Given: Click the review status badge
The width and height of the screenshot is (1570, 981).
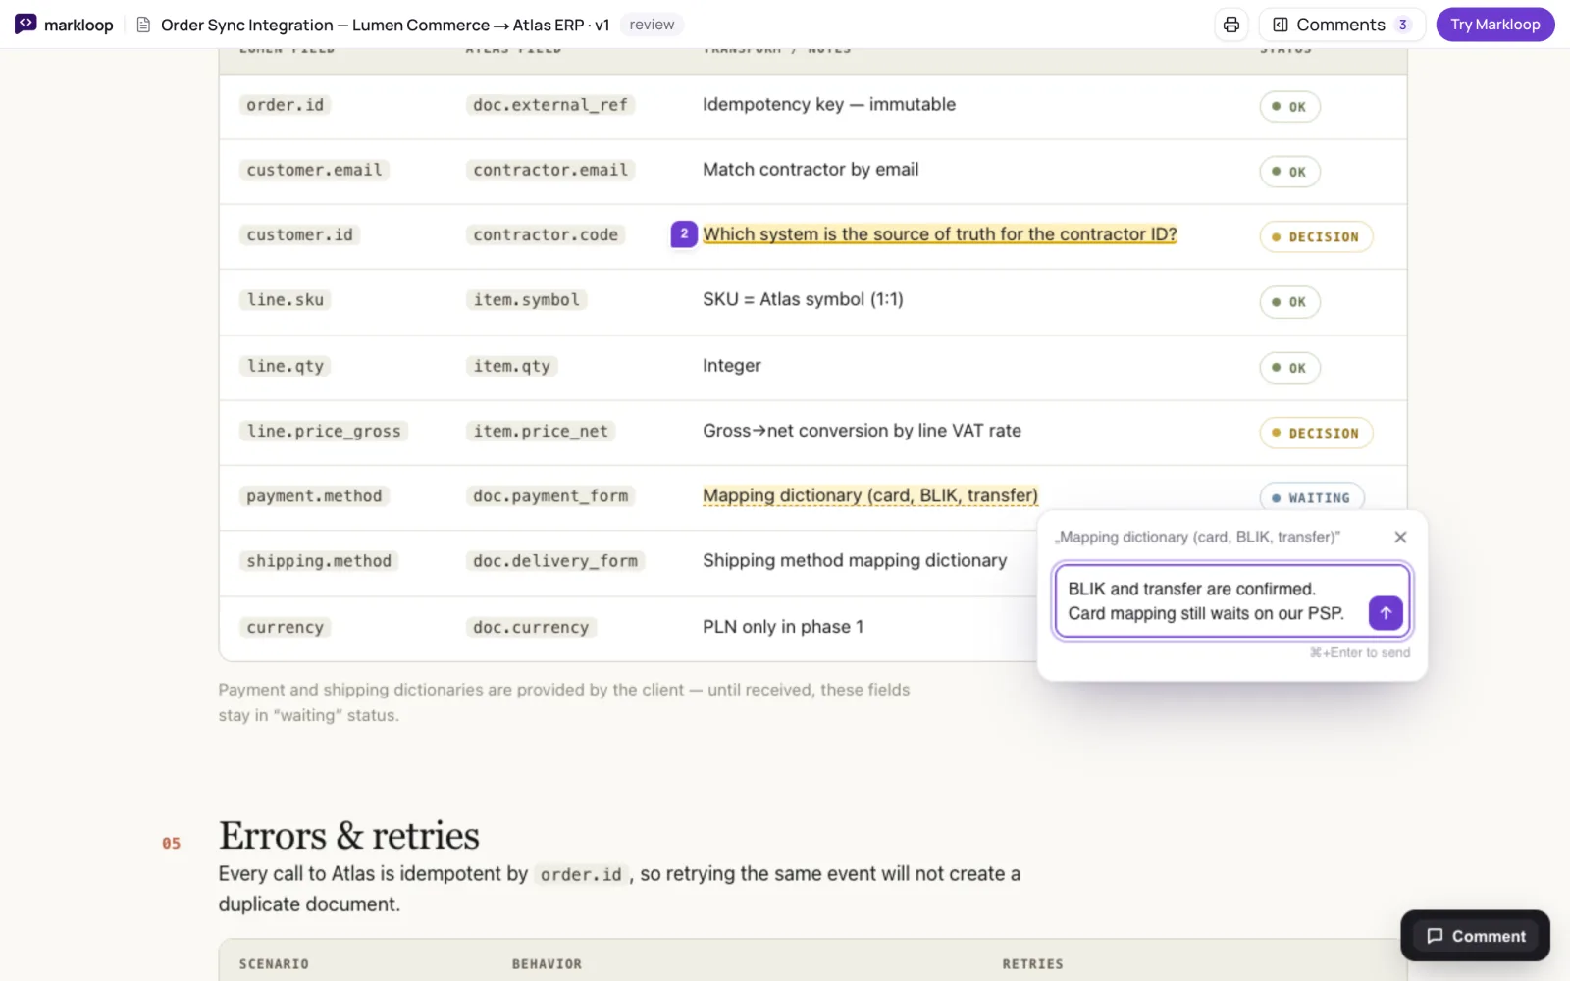Looking at the screenshot, I should (x=652, y=25).
